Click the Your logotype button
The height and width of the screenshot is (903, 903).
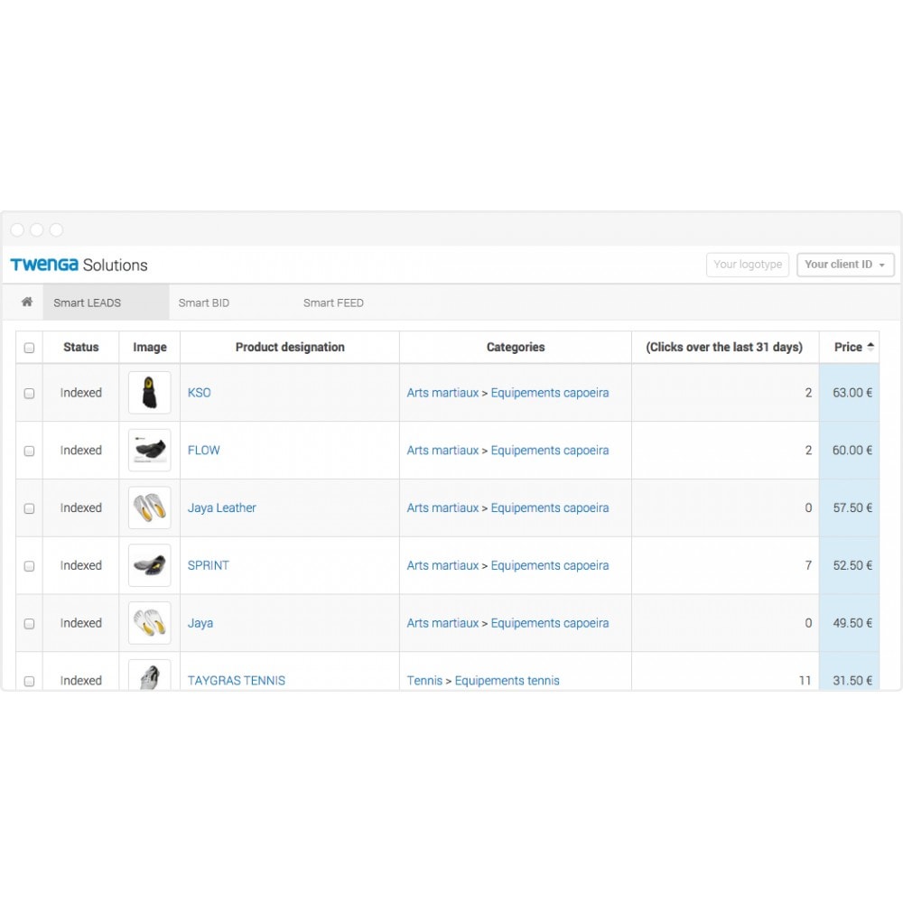[748, 265]
